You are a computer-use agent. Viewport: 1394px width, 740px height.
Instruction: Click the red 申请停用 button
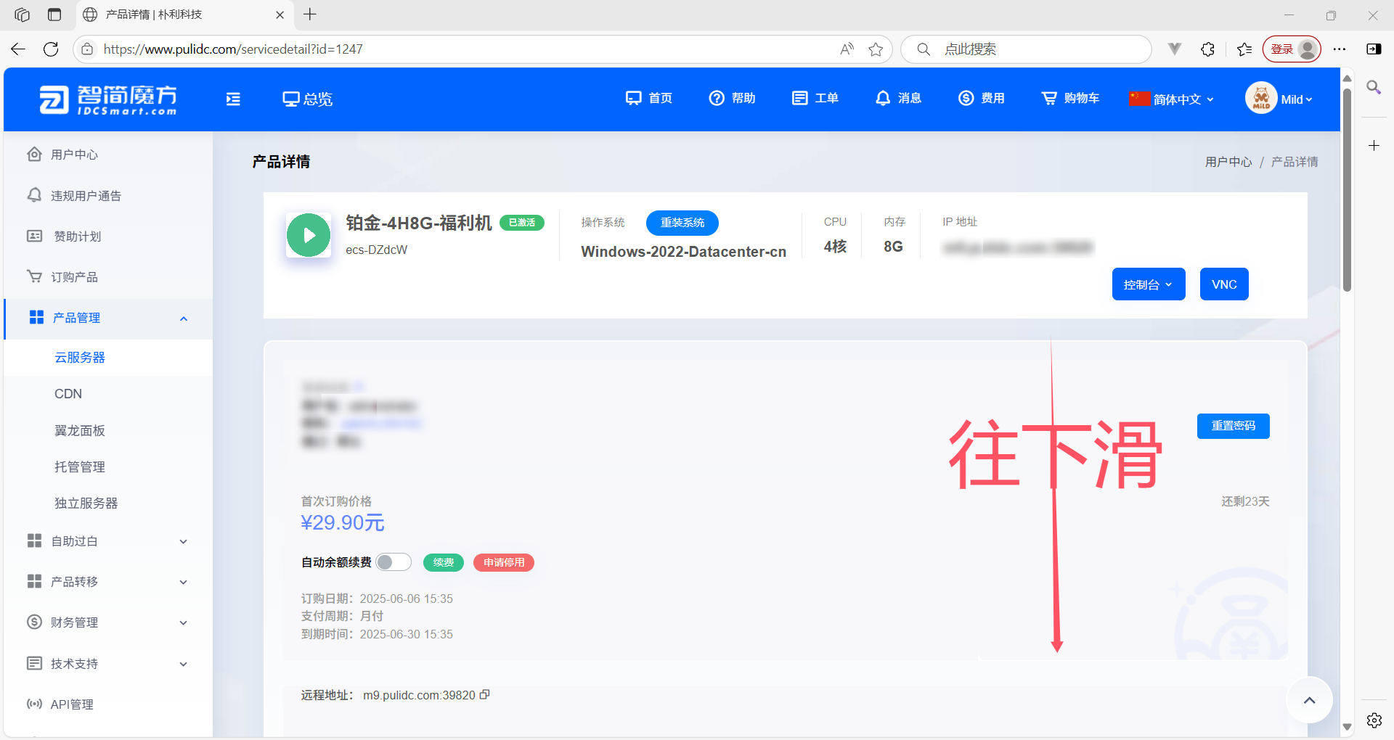tap(504, 562)
